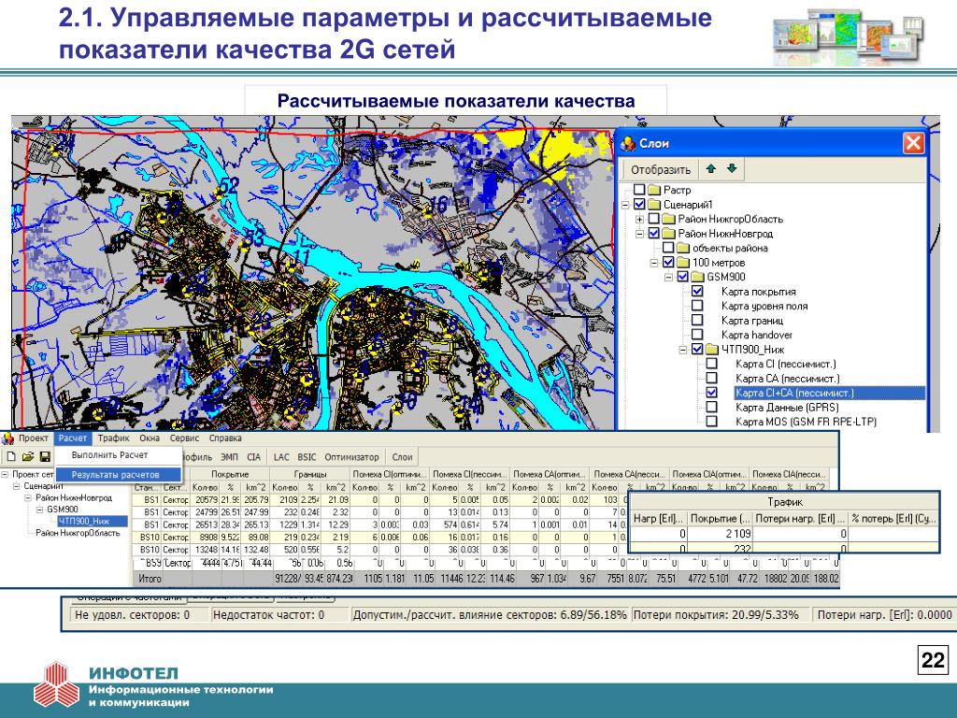Move layer up with green up arrow
This screenshot has height=718, width=957.
click(x=710, y=168)
